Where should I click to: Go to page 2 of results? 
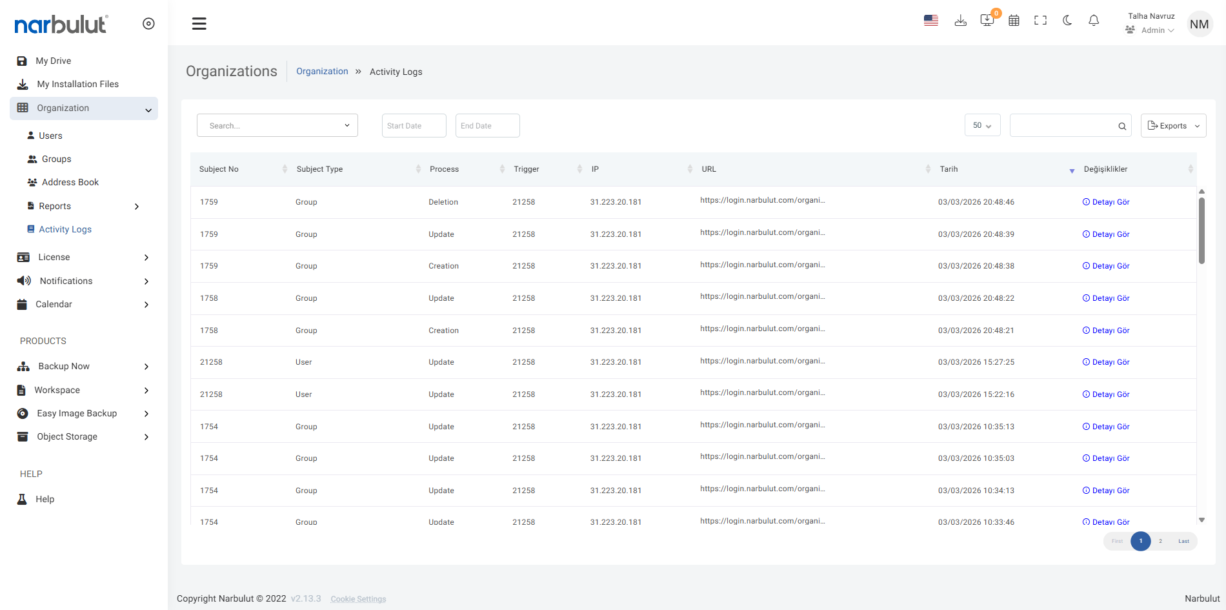click(x=1160, y=542)
